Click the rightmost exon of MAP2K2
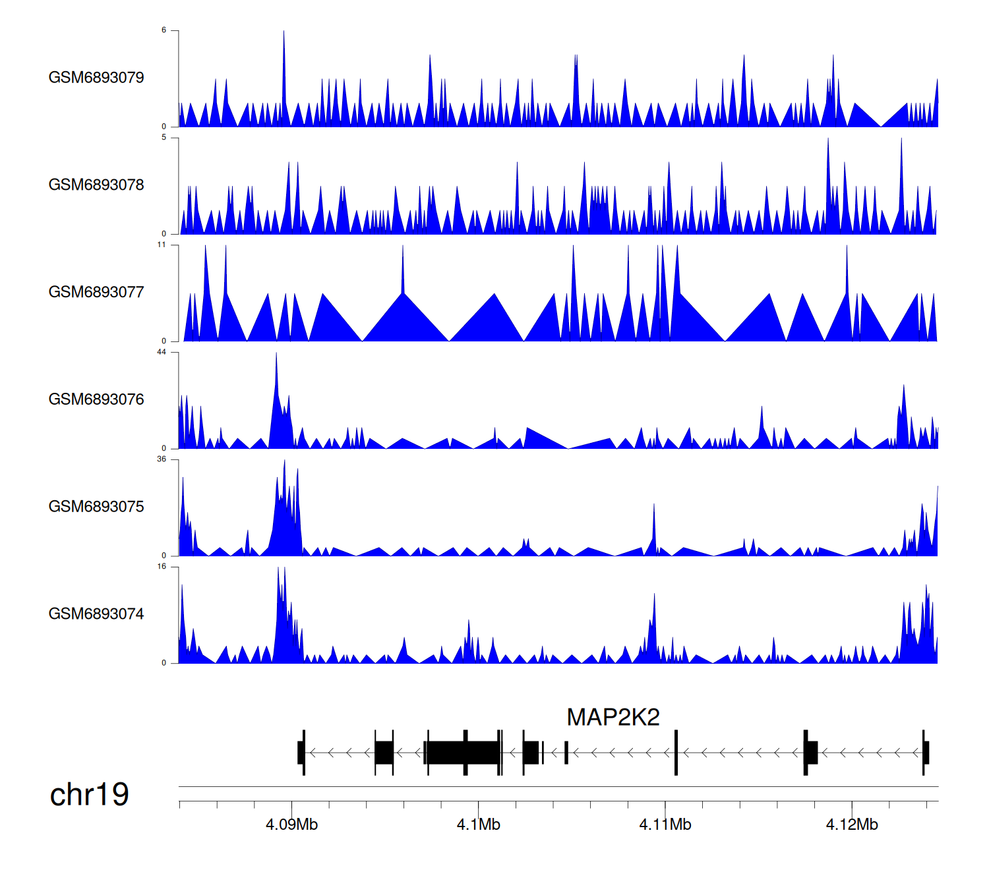The height and width of the screenshot is (870, 989). pos(926,752)
